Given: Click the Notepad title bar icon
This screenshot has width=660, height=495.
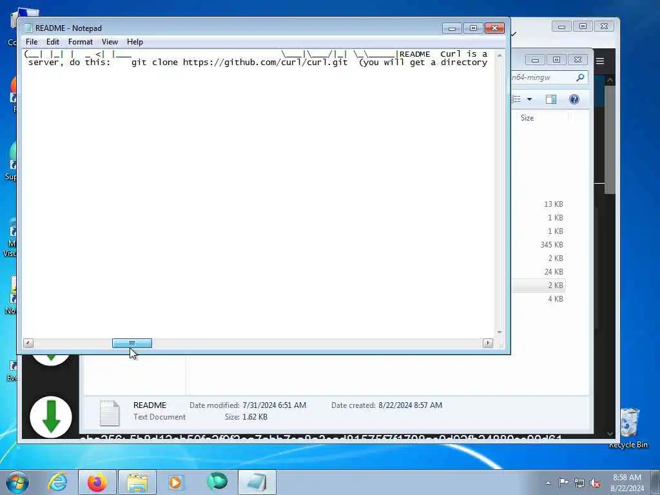Looking at the screenshot, I should (28, 28).
